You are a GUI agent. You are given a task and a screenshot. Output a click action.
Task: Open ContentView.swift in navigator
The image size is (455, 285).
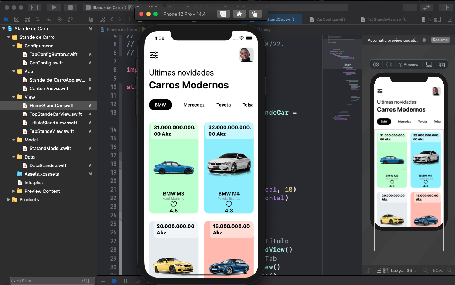point(49,88)
